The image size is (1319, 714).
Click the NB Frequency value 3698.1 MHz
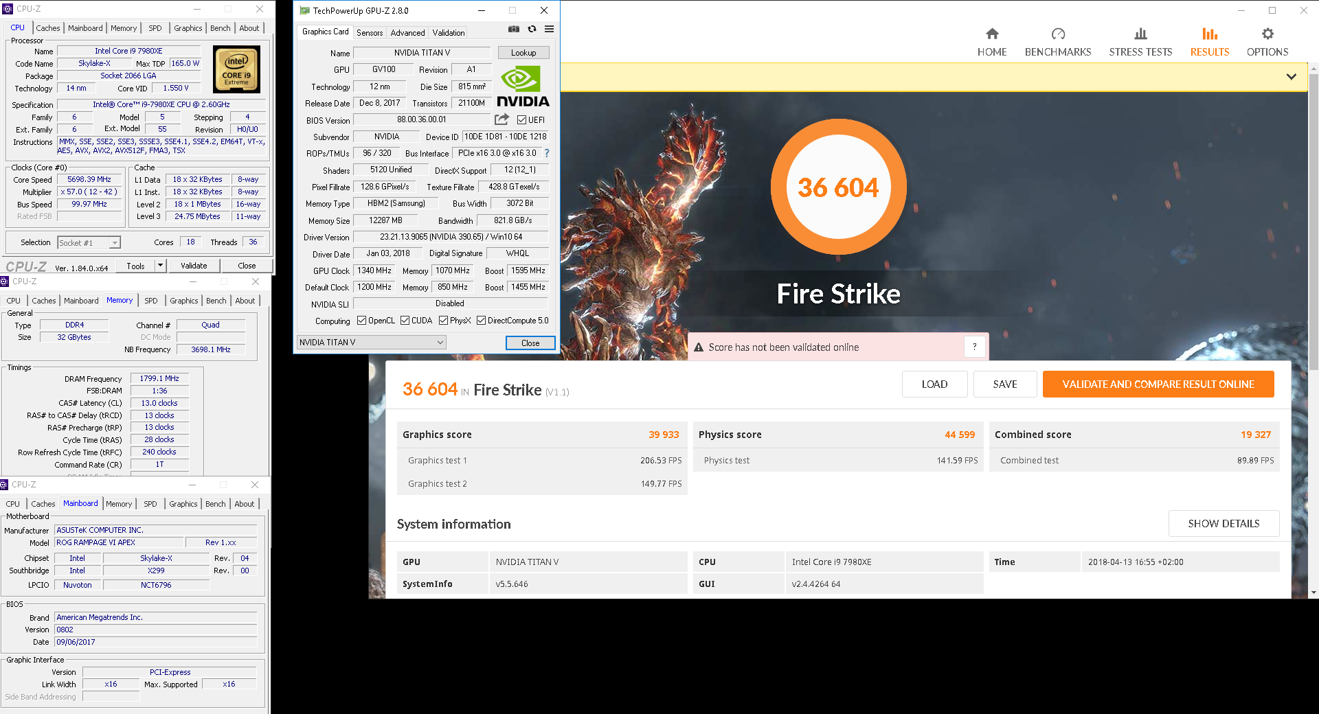211,349
